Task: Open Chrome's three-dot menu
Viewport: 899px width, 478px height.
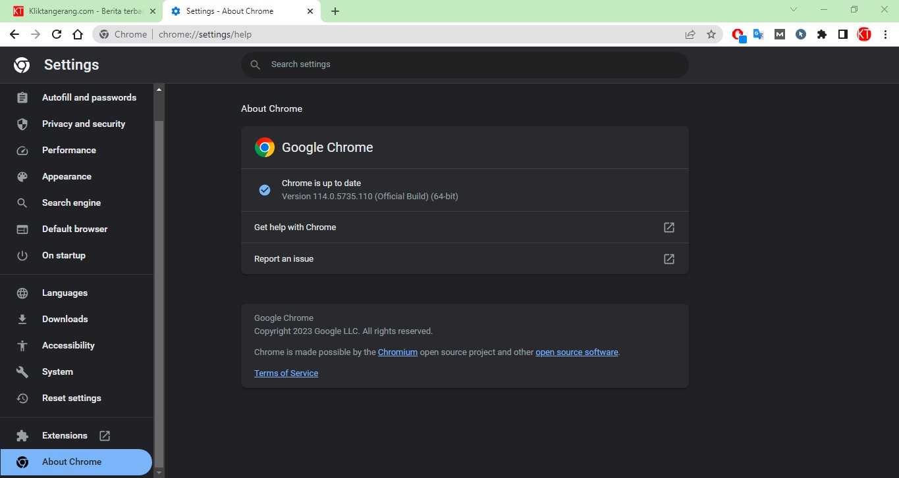Action: click(x=885, y=34)
